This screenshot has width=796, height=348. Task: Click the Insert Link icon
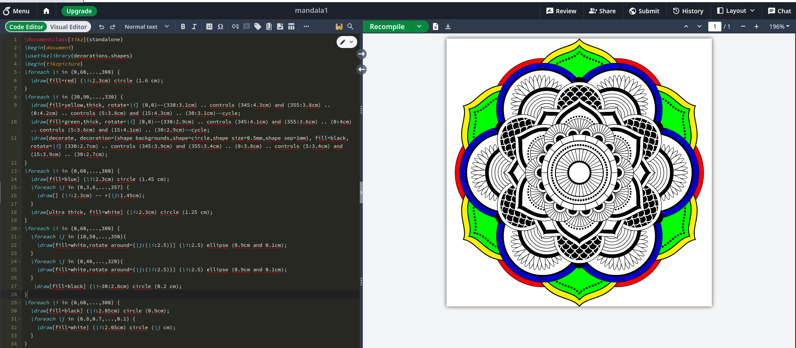(235, 27)
